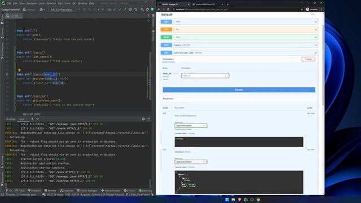Open the Problems tool window
Image resolution: width=361 pixels, height=203 pixels.
click(x=34, y=191)
